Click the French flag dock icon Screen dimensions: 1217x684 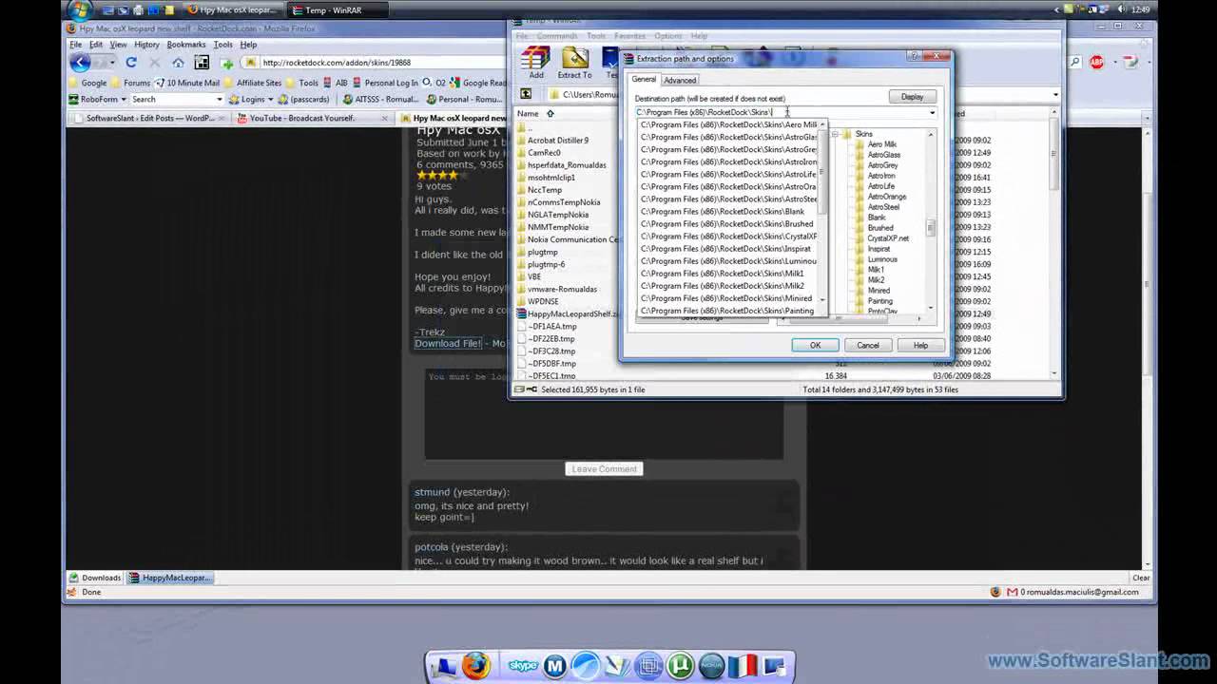(x=743, y=666)
